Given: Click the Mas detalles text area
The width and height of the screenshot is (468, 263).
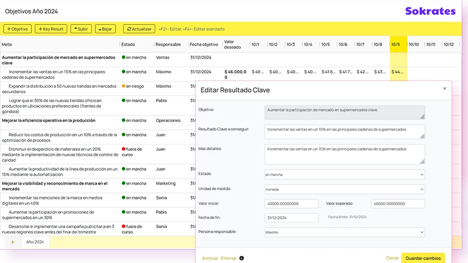Looking at the screenshot, I should coord(344,154).
